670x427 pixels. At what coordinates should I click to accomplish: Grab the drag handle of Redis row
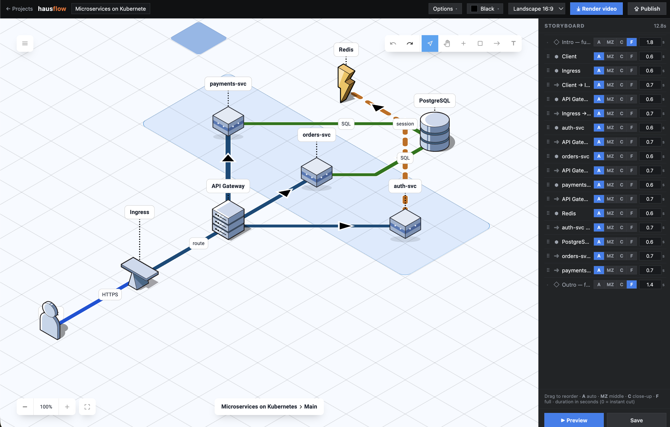click(548, 213)
